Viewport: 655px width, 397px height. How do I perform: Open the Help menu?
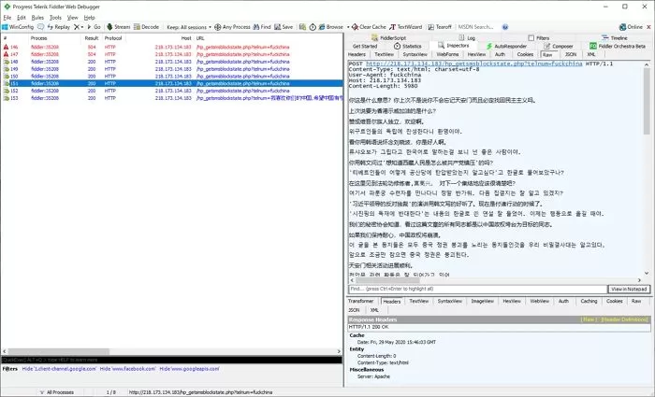pyautogui.click(x=90, y=18)
